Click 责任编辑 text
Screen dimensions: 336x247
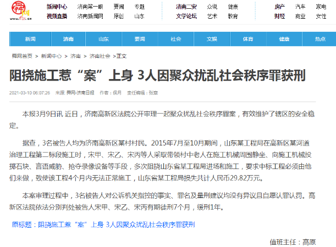(x=142, y=93)
